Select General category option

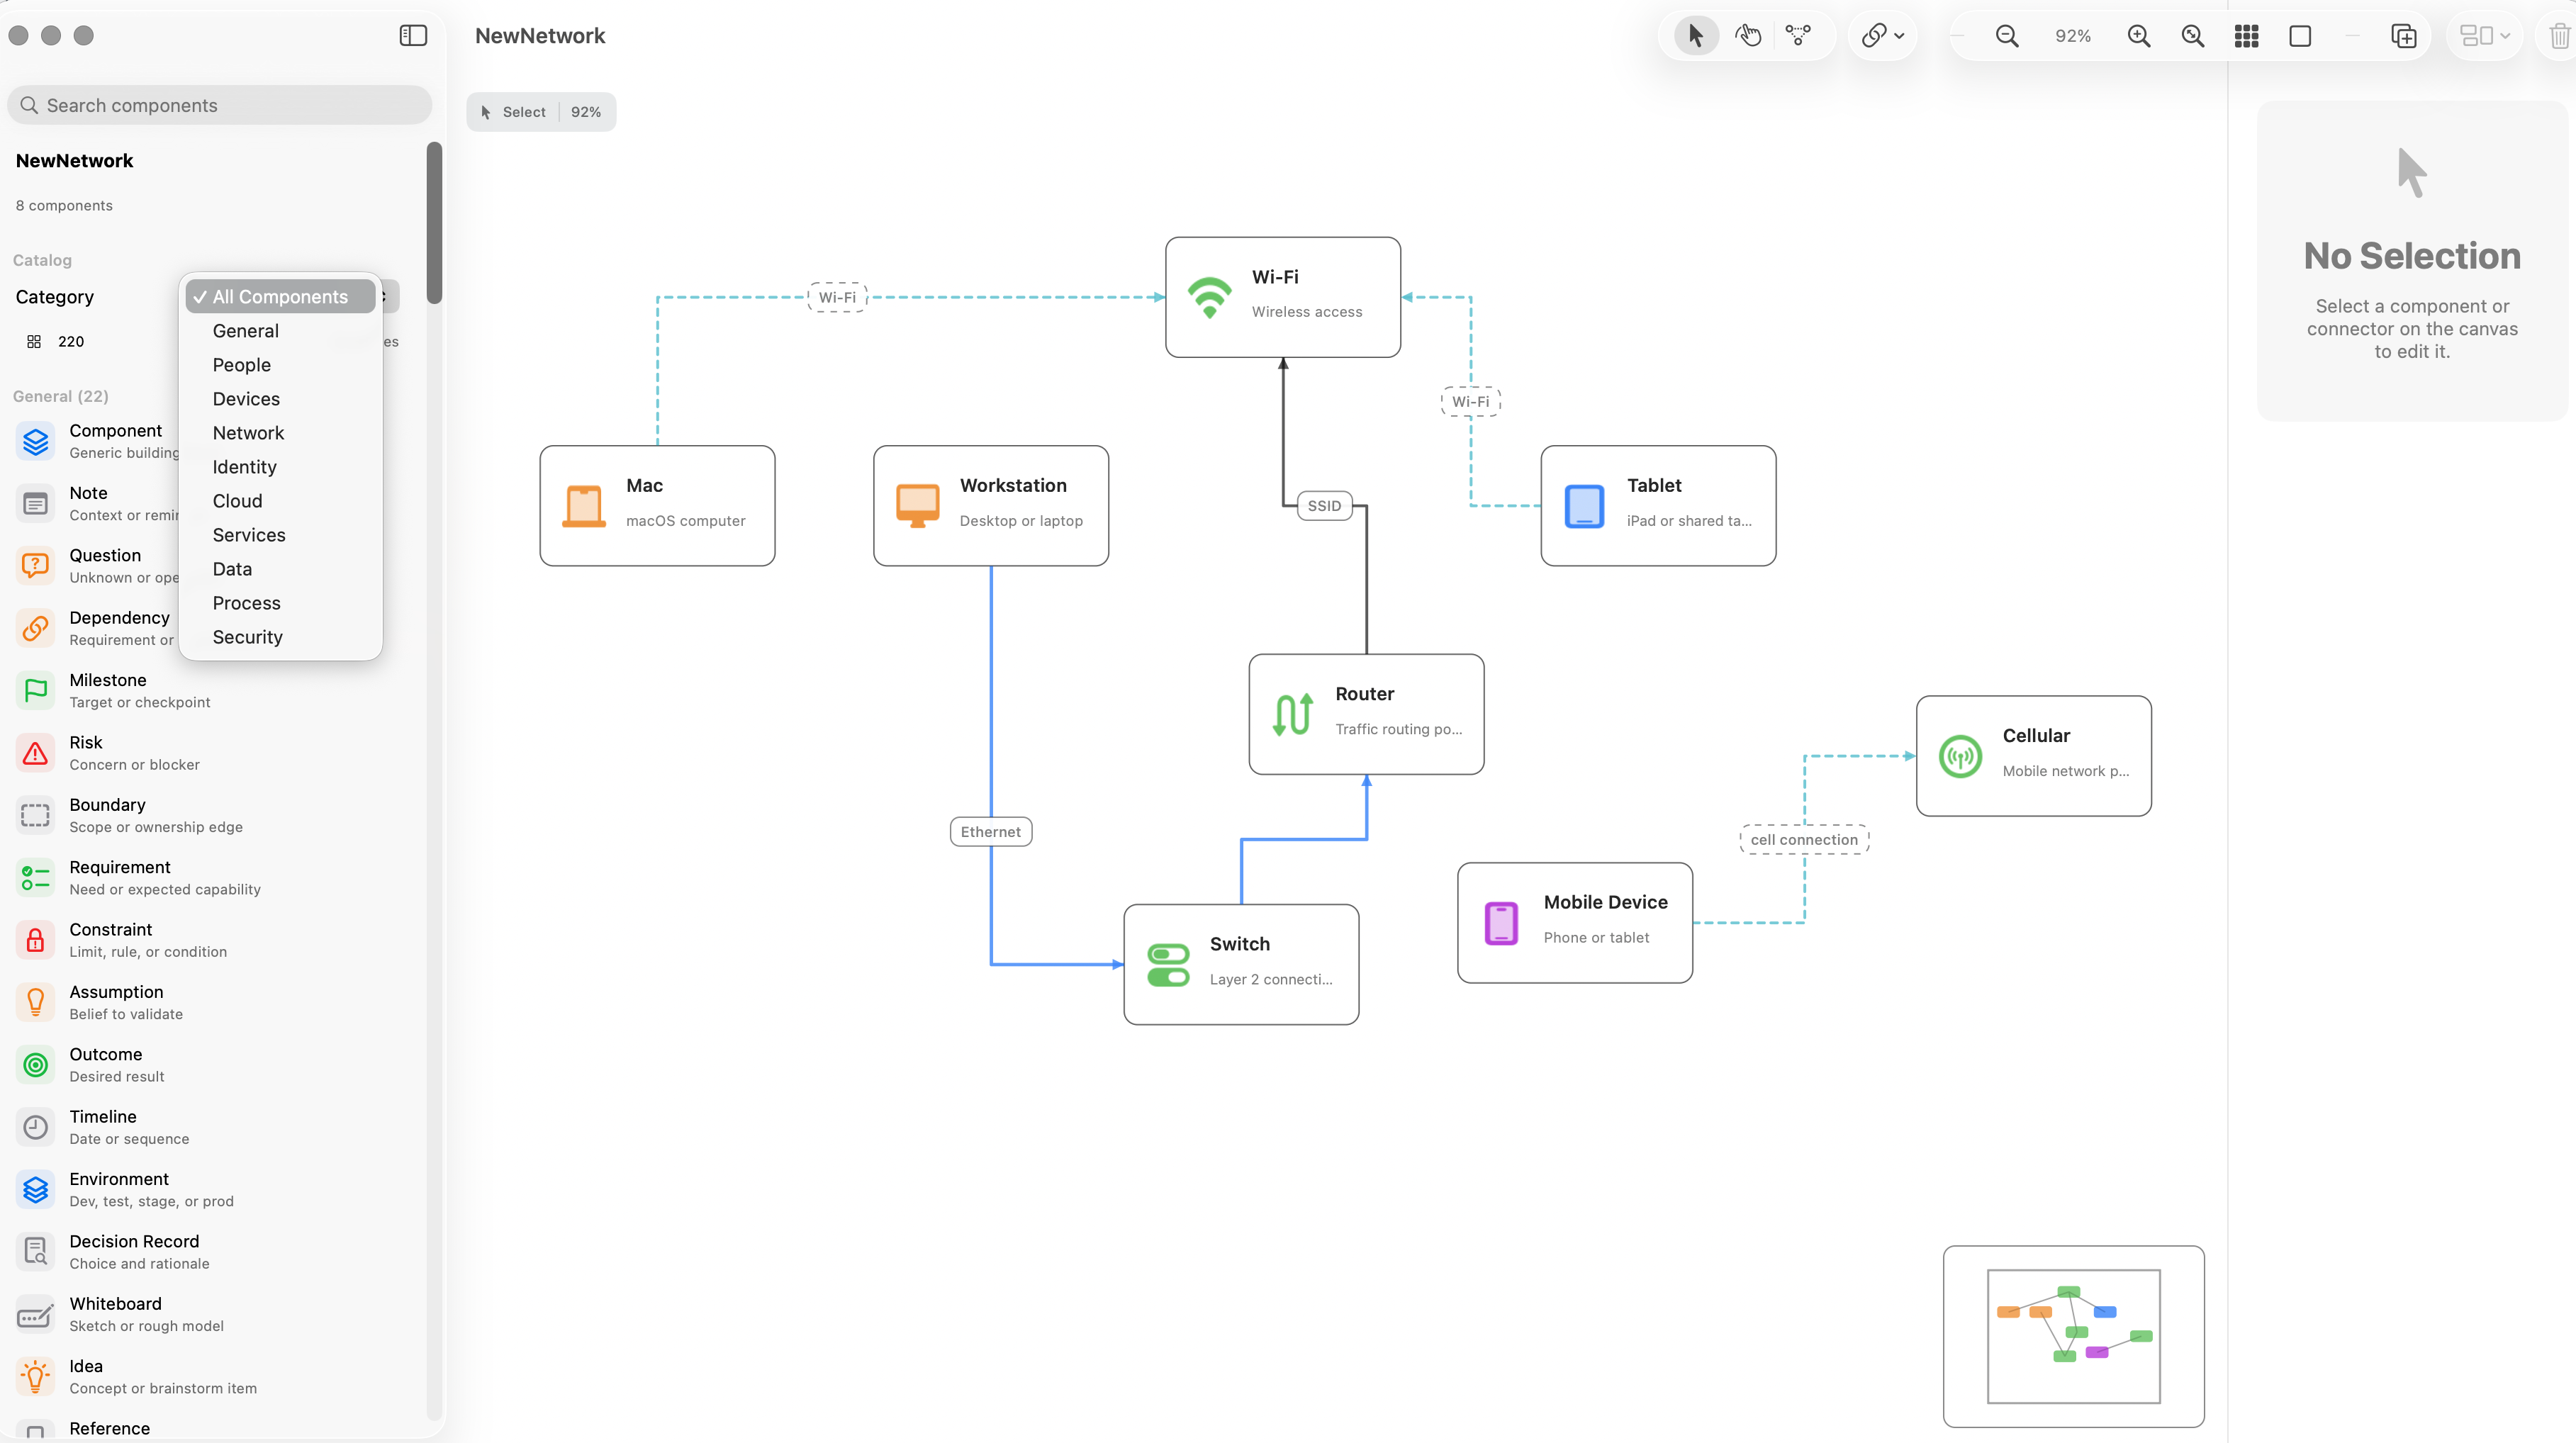pyautogui.click(x=280, y=331)
